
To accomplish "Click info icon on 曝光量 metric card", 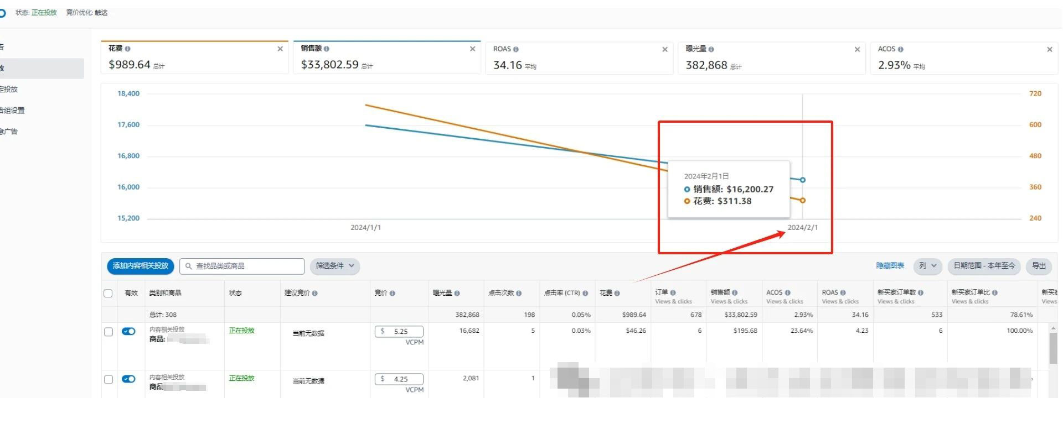I will pos(711,49).
